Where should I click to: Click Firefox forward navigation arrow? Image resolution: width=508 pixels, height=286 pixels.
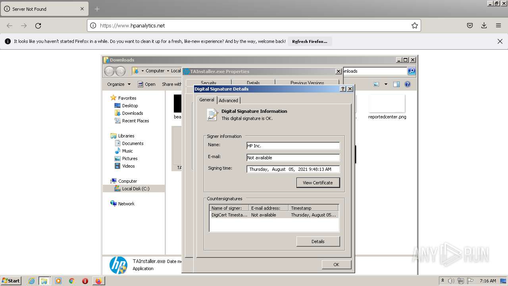tap(24, 25)
